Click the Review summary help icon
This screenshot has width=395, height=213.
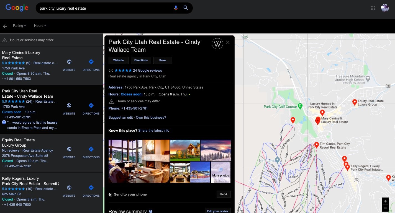click(x=151, y=211)
